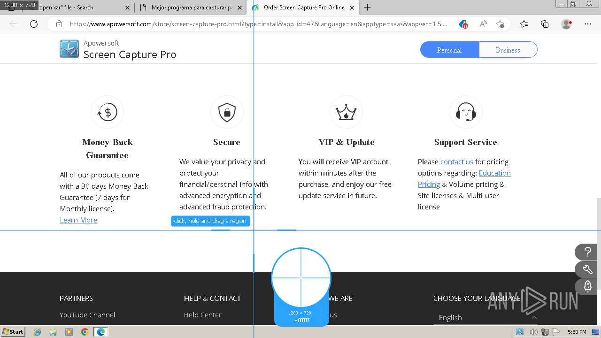Screen dimensions: 601x338
Task: Follow the contact us link
Action: point(456,162)
